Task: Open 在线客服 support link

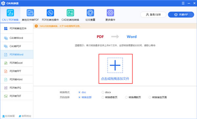Action: pos(9,116)
